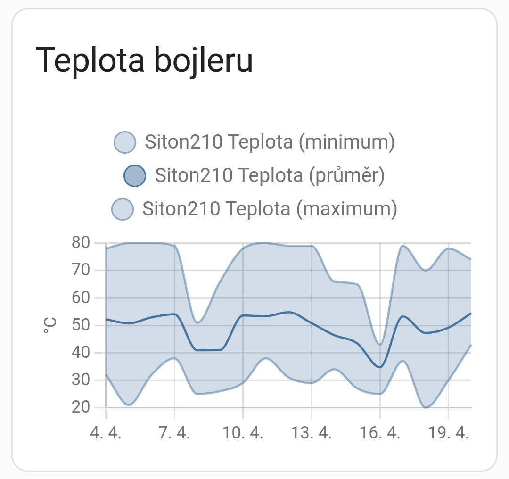Image resolution: width=509 pixels, height=479 pixels.
Task: Click the maximum series legend circle
Action: (123, 209)
